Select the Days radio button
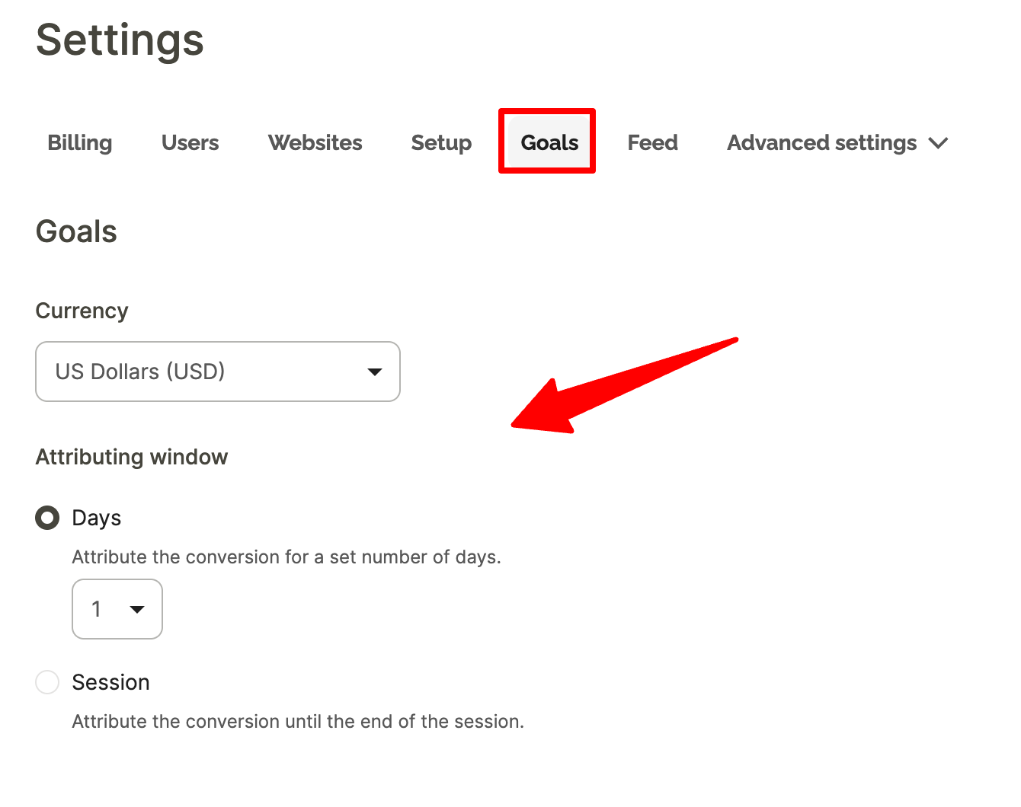Screen dimensions: 1021x807 47,518
